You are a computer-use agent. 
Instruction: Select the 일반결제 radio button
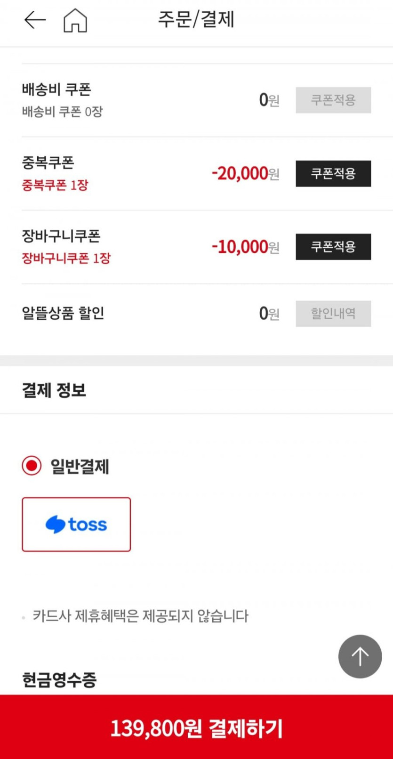coord(32,466)
